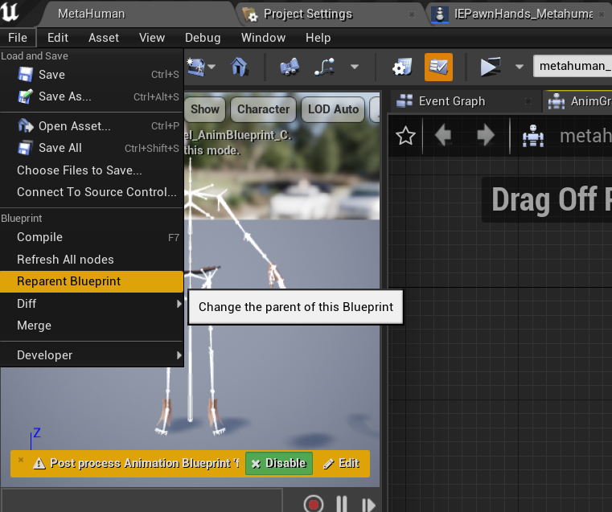
Task: Close the Project Settings tab
Action: [412, 14]
